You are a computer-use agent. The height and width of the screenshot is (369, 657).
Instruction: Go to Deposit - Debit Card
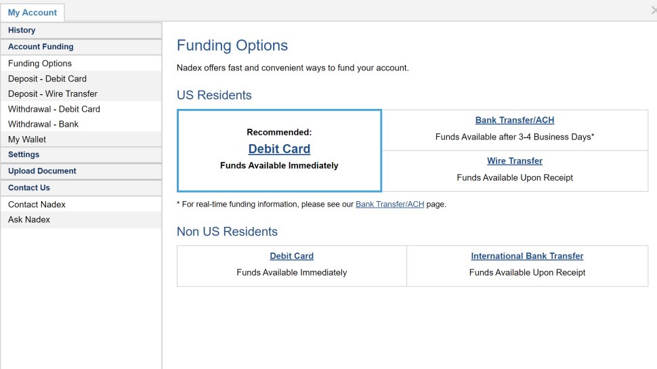point(47,79)
